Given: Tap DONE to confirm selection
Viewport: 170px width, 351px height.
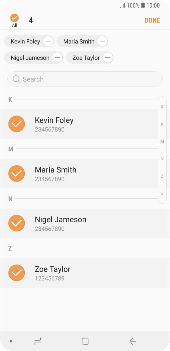Looking at the screenshot, I should coord(152,20).
